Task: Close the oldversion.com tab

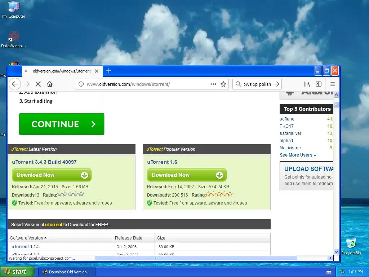Action: (97, 71)
